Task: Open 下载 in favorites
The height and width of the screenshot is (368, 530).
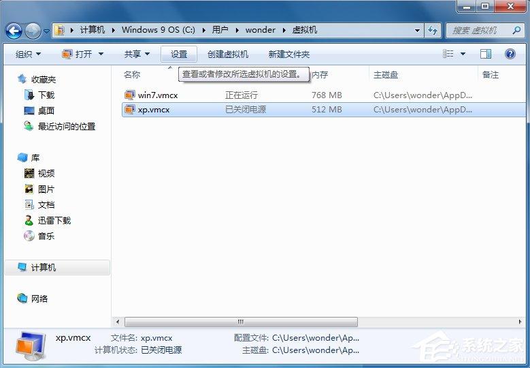Action: pyautogui.click(x=46, y=95)
